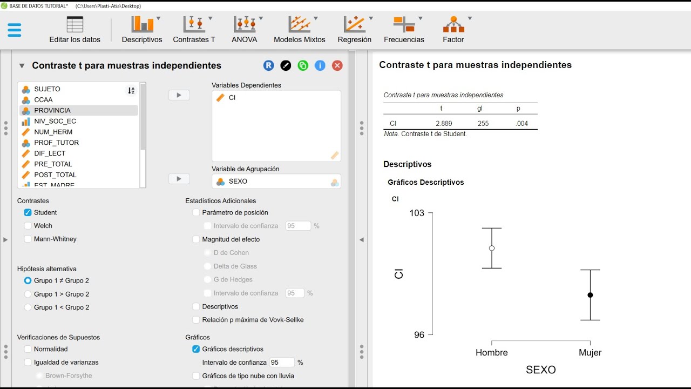Select Grupo 1 < Grupo 2 hypothesis
The height and width of the screenshot is (389, 691).
pyautogui.click(x=28, y=307)
